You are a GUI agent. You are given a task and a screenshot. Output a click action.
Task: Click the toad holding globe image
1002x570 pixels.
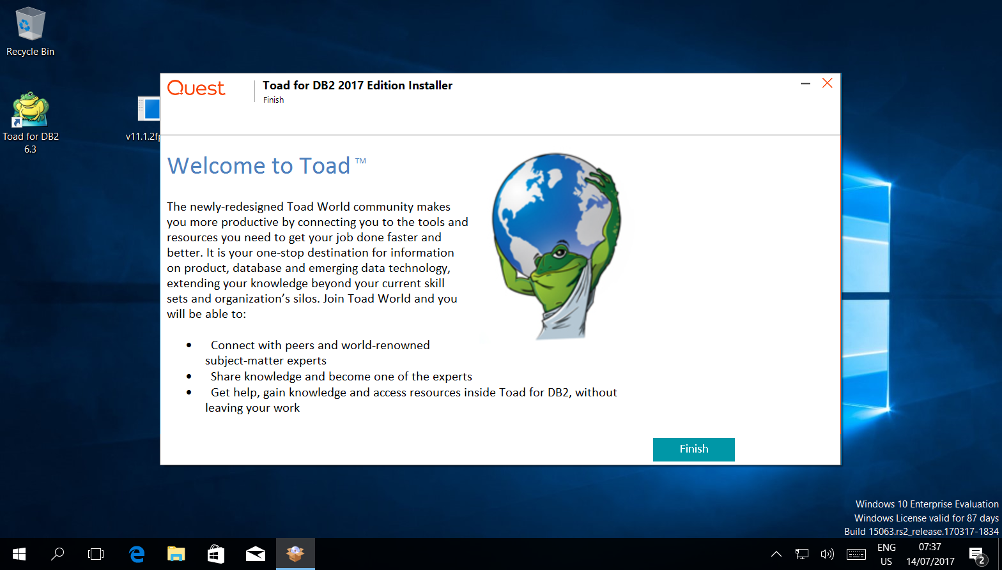click(556, 246)
